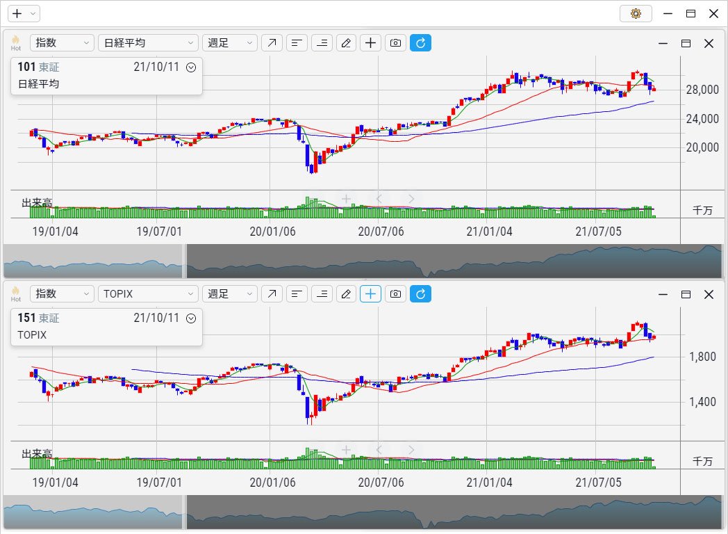Image resolution: width=728 pixels, height=534 pixels.
Task: Click the left-aligned lines icon in the TOPIX toolbar
Action: point(297,293)
